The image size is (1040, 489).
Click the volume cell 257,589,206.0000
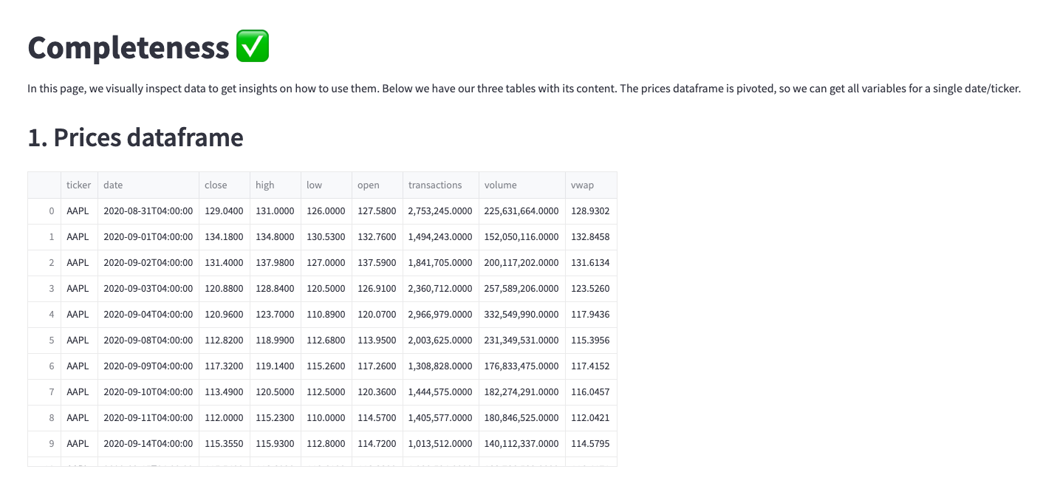[522, 289]
